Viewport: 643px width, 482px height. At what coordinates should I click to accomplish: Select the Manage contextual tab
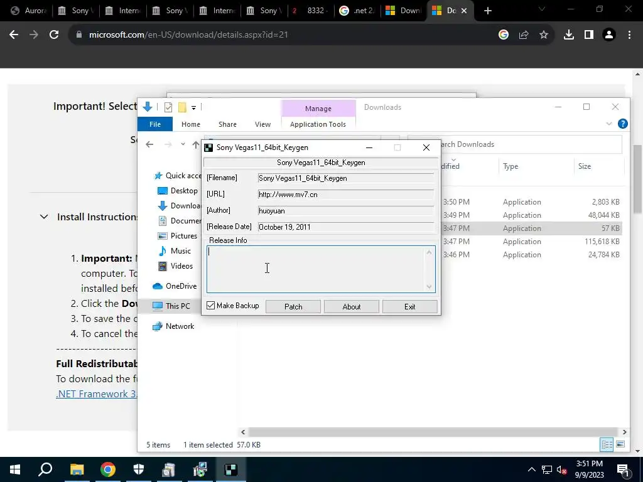pyautogui.click(x=318, y=109)
